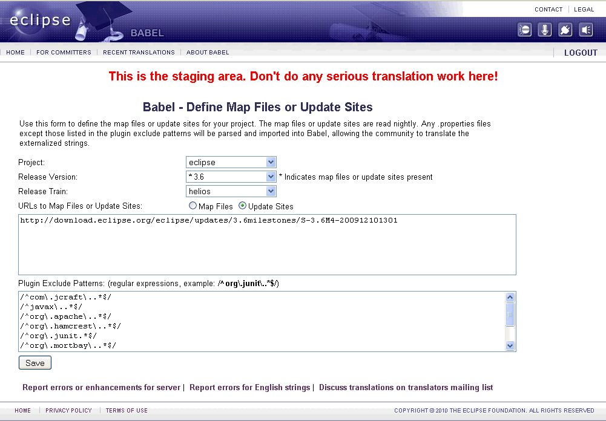This screenshot has height=421, width=606.
Task: Click the BABEL header title text
Action: click(x=147, y=33)
